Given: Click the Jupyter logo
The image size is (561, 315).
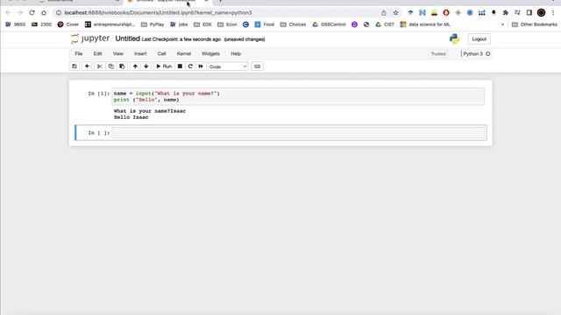Looking at the screenshot, I should [90, 38].
